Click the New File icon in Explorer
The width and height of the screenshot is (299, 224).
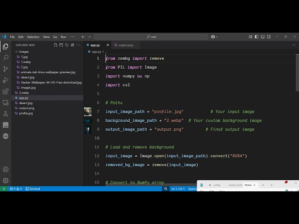pyautogui.click(x=56, y=45)
